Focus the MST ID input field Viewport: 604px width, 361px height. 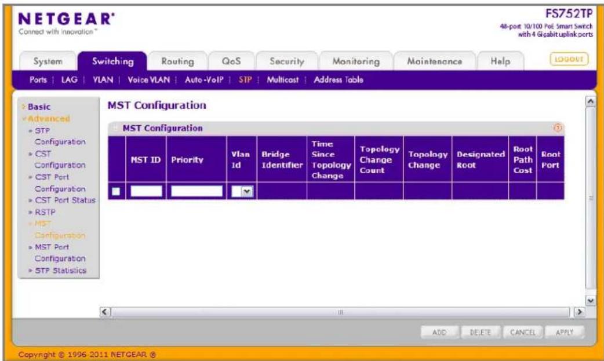(x=146, y=191)
